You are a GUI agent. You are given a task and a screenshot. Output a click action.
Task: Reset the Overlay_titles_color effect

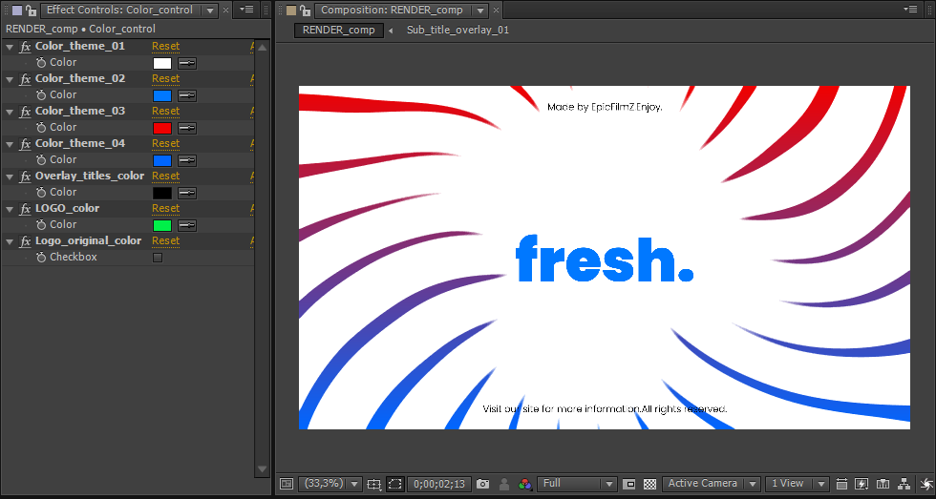[166, 176]
